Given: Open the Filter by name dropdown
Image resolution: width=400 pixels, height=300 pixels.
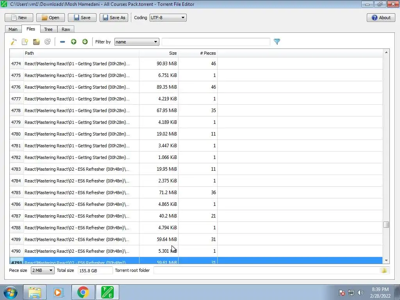Looking at the screenshot, I should pyautogui.click(x=137, y=42).
